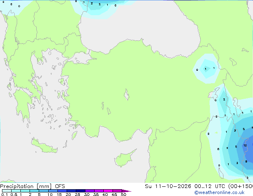Click the legend label "0.5"
The image size is (253, 196).
pos(14,194)
